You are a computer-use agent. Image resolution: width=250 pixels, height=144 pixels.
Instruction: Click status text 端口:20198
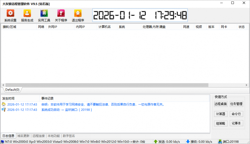(x=231, y=142)
